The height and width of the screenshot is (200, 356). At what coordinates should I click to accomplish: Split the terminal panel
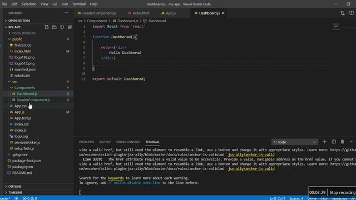(x=334, y=142)
